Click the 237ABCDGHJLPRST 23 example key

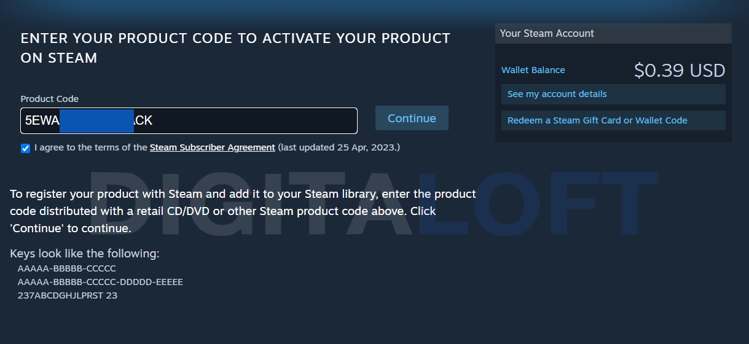(x=68, y=295)
